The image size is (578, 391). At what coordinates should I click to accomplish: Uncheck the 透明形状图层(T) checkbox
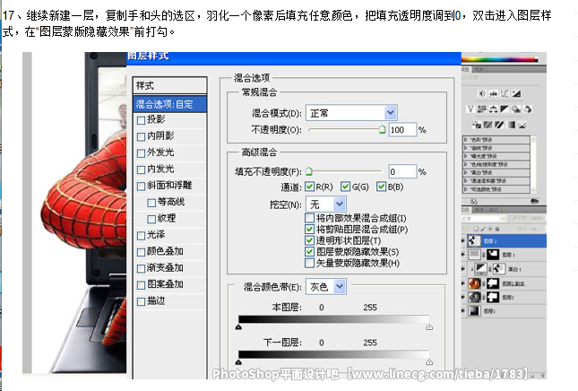(x=309, y=240)
